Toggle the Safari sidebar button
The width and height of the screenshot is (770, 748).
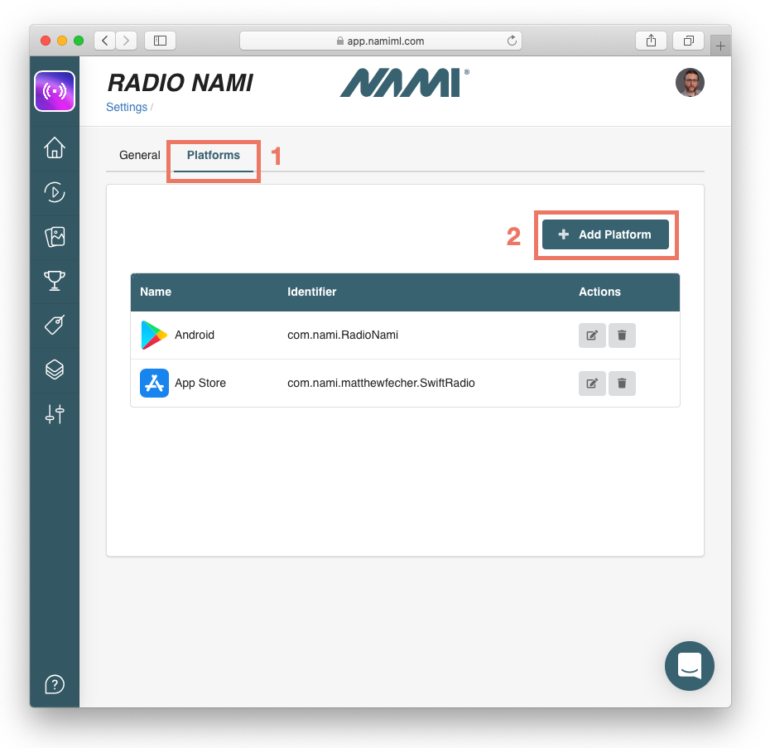tap(160, 41)
